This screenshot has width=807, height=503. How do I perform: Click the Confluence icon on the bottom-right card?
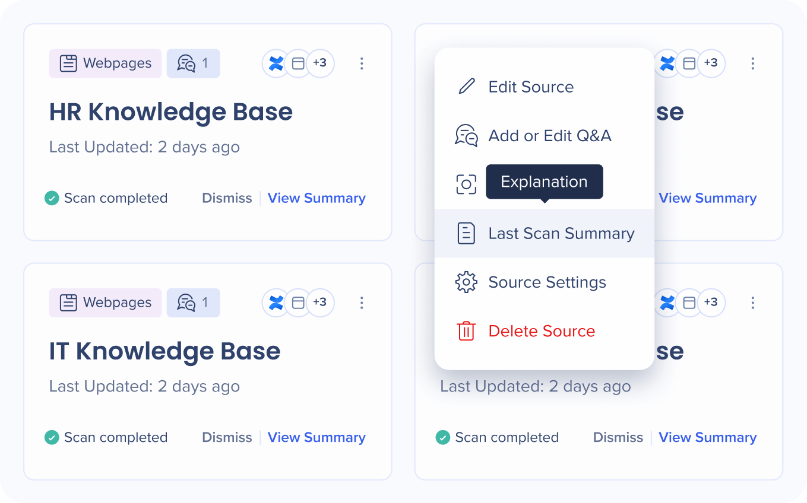(667, 303)
